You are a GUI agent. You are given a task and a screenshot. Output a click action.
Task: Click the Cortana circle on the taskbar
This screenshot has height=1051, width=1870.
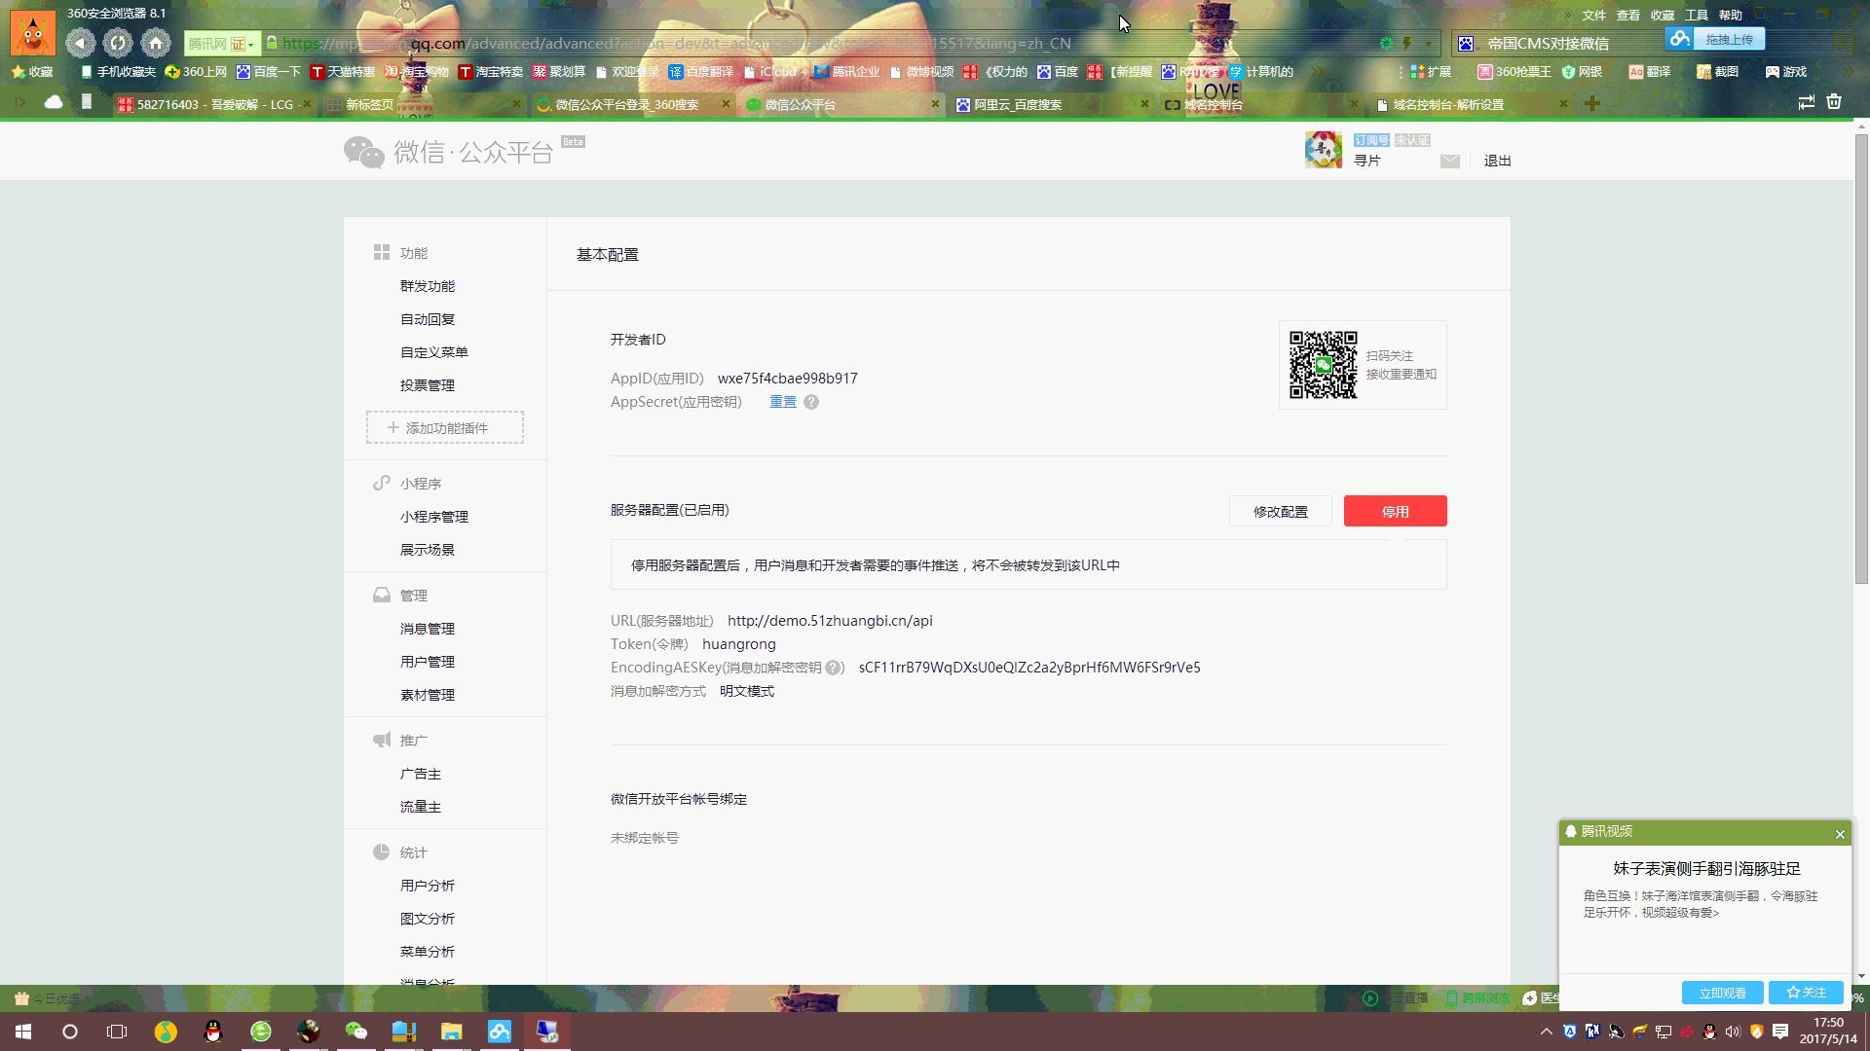click(70, 1032)
